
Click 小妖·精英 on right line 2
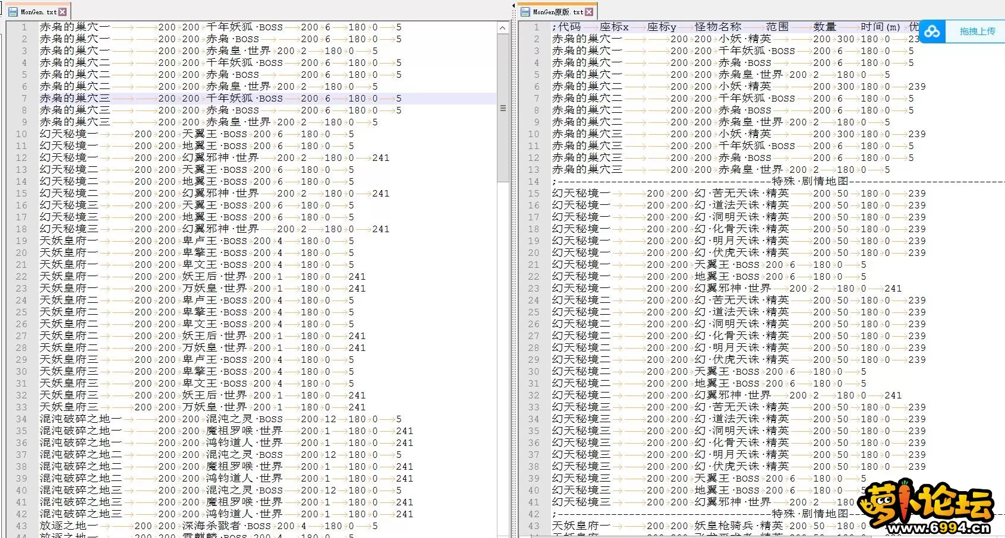coord(745,39)
